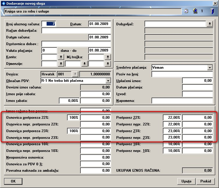Click the Izvod field
The width and height of the screenshot is (219, 188).
pos(197,94)
